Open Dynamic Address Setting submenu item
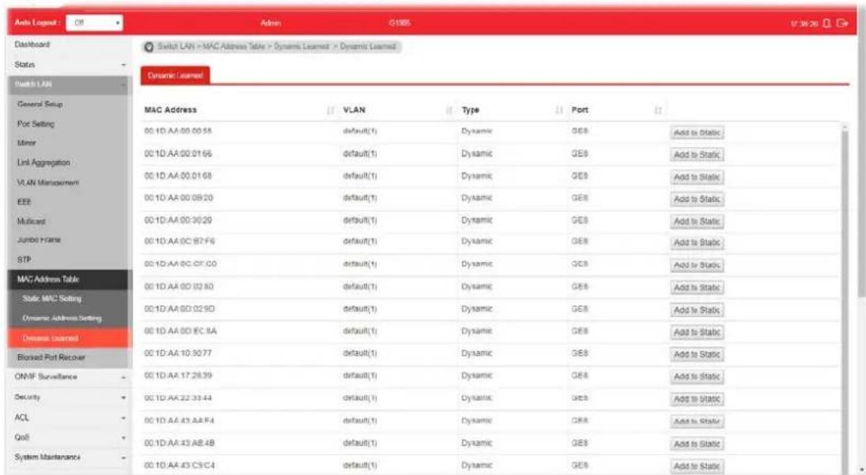This screenshot has width=866, height=475. (x=62, y=319)
